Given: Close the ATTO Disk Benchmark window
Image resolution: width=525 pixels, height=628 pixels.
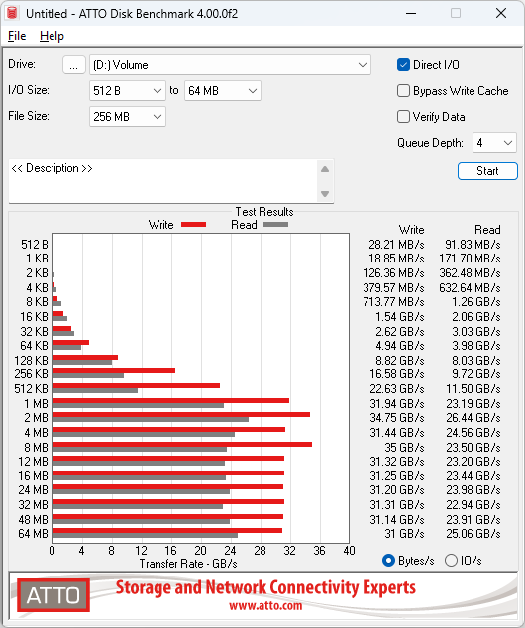Looking at the screenshot, I should click(501, 13).
